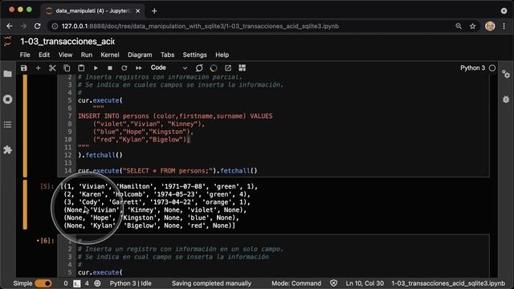This screenshot has height=289, width=514.
Task: Insert a new cell with the plus icon
Action: pos(38,67)
